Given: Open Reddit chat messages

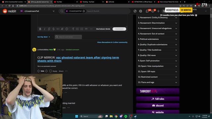Looking at the screenshot, I should click(x=147, y=11).
